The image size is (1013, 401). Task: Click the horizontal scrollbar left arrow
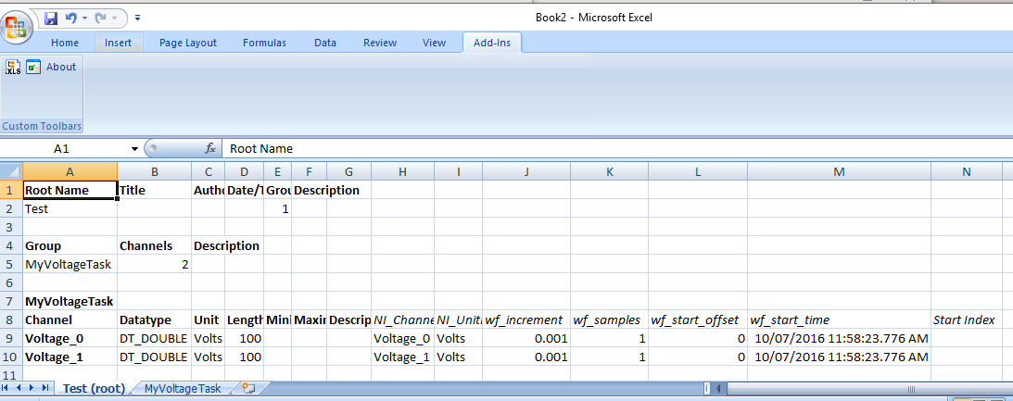point(718,388)
